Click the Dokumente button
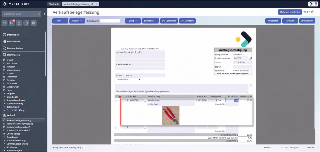 pyautogui.click(x=169, y=21)
